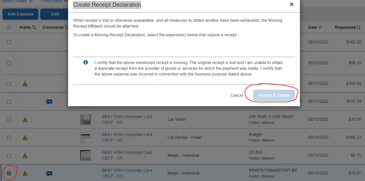Click the Add Expense button
This screenshot has width=365, height=181.
pos(20,14)
